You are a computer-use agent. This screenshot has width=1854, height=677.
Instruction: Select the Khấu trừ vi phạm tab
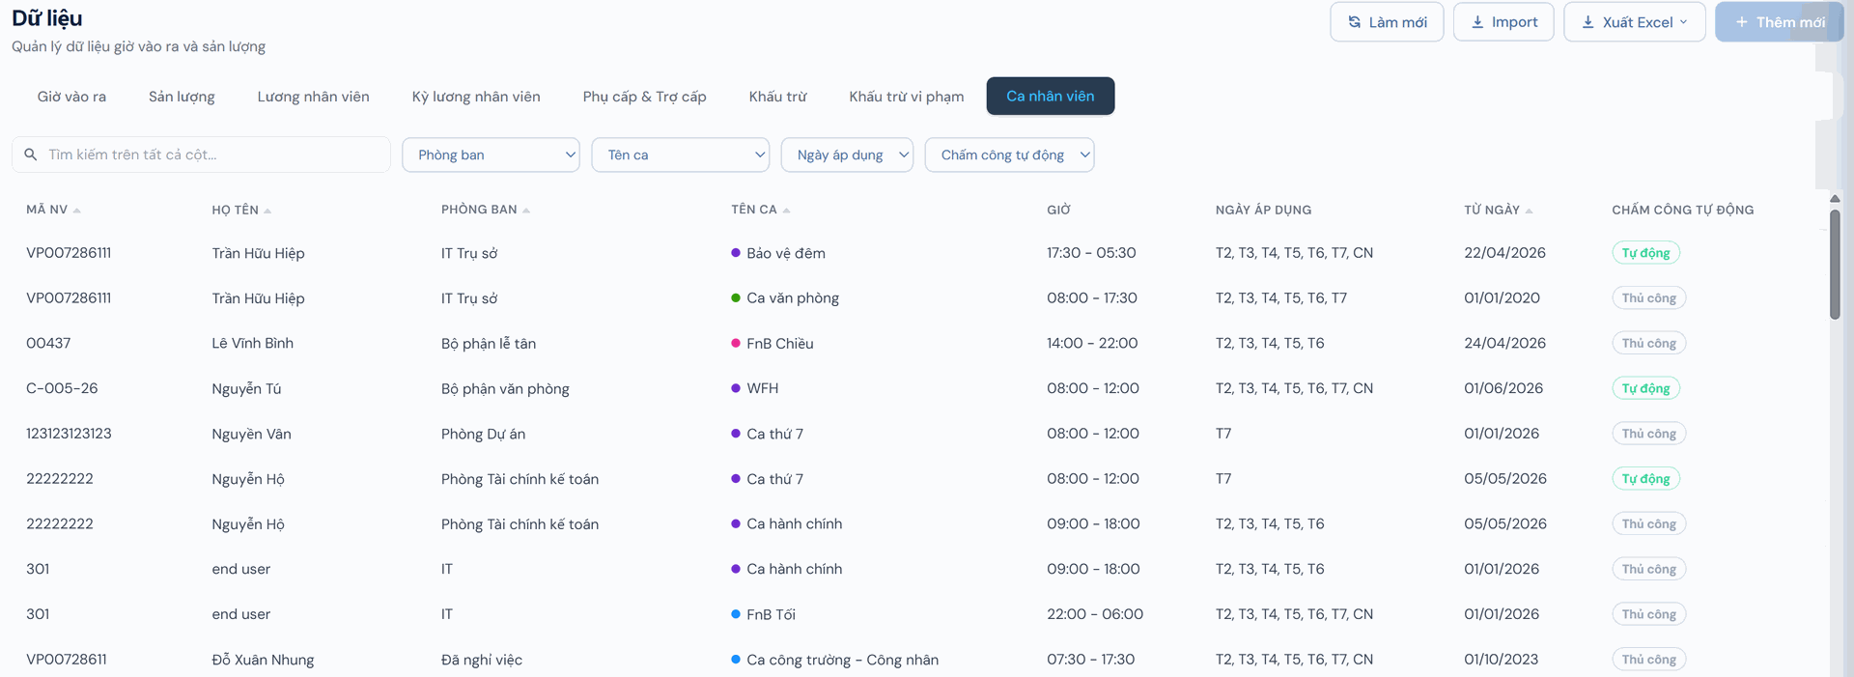[906, 97]
